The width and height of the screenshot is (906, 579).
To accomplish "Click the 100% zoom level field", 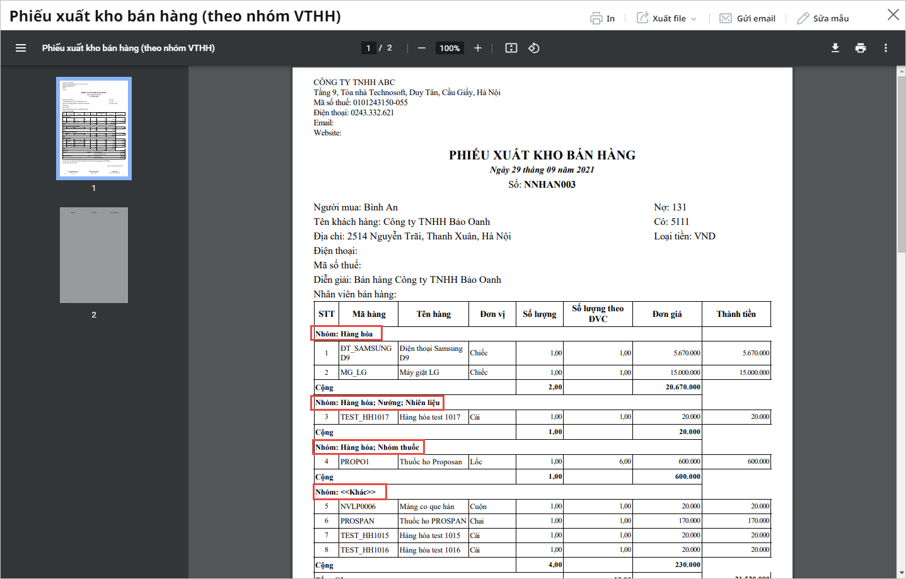I will pyautogui.click(x=450, y=48).
